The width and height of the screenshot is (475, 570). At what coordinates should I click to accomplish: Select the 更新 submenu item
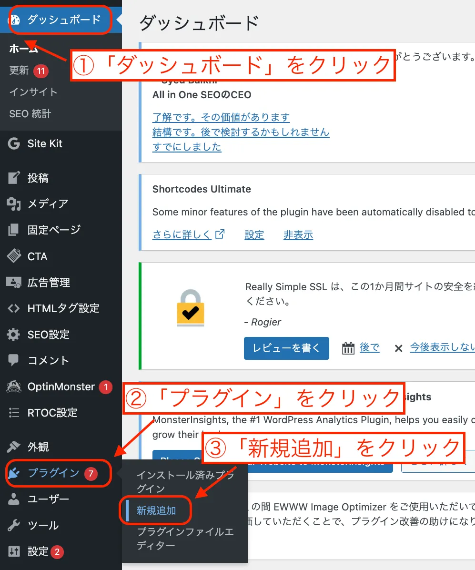point(19,70)
